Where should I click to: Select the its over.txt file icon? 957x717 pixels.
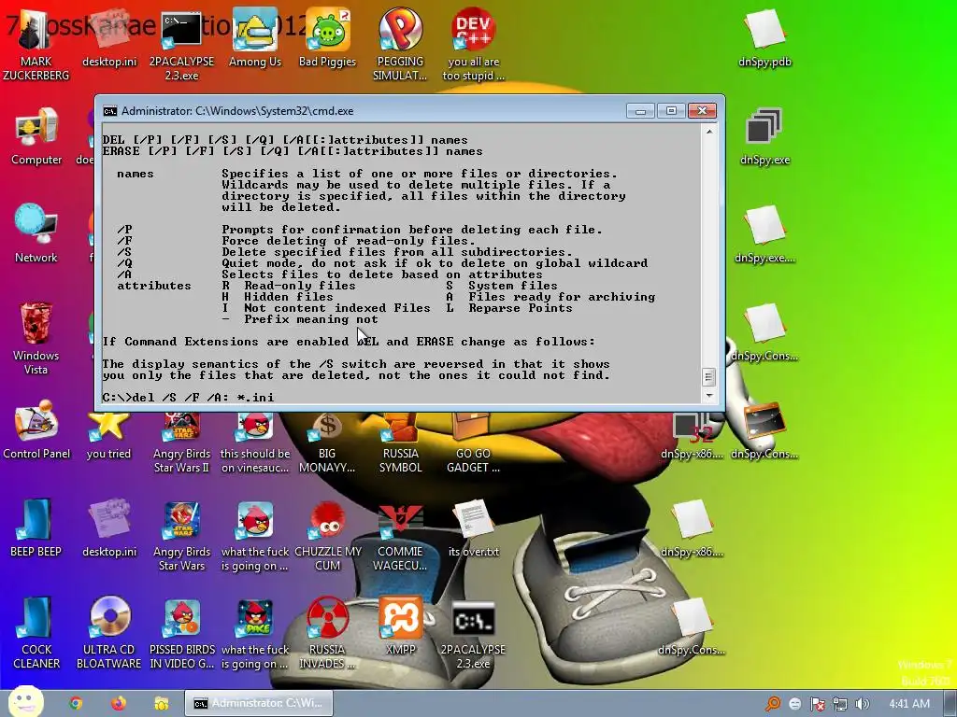tap(473, 528)
